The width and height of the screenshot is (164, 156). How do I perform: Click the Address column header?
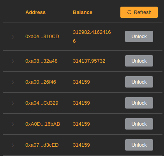coord(35,12)
